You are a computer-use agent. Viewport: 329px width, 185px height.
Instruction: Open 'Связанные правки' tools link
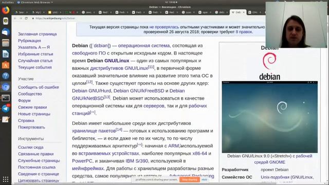coord(35,154)
